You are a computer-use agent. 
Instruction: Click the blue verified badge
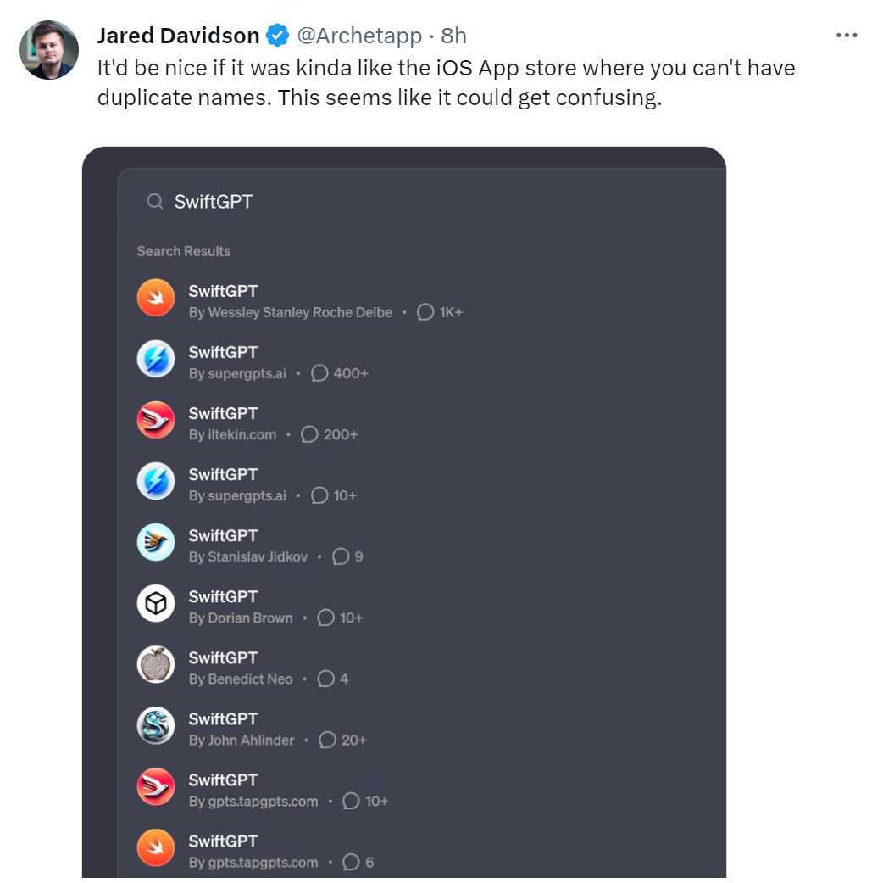pyautogui.click(x=277, y=36)
